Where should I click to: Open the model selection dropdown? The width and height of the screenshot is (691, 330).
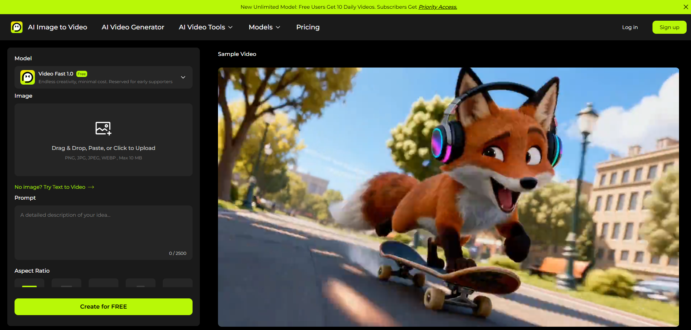tap(183, 77)
